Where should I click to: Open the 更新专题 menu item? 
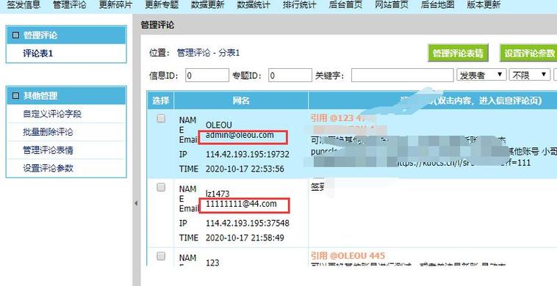click(162, 5)
